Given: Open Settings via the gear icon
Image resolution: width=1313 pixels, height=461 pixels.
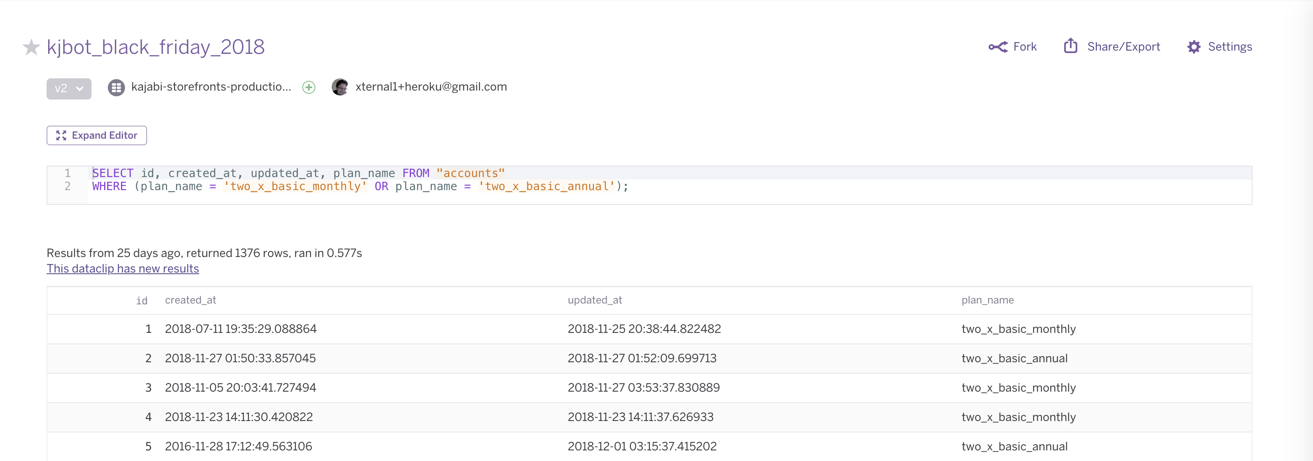Looking at the screenshot, I should (x=1193, y=47).
